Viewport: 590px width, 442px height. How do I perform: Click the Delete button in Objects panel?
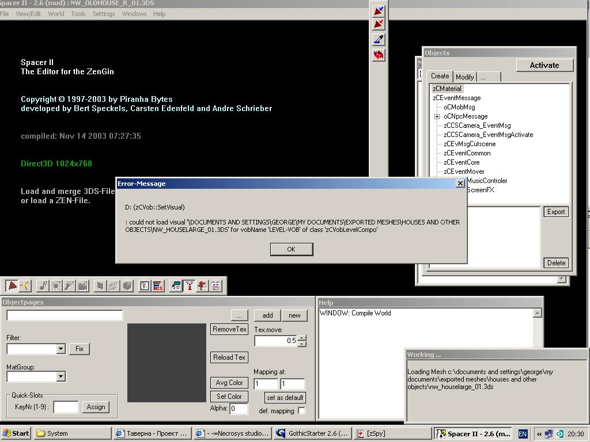point(556,262)
